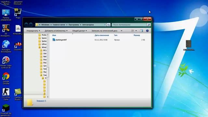Select the Syster folder in the tree

pos(43,41)
